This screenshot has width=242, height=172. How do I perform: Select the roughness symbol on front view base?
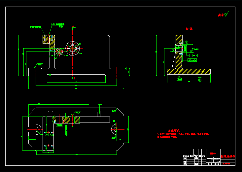[38, 65]
